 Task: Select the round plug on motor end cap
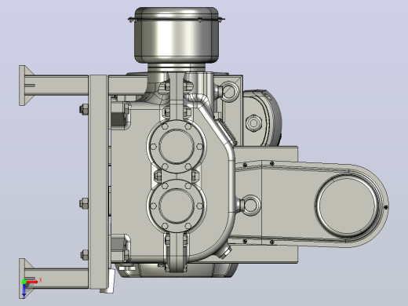253,122
